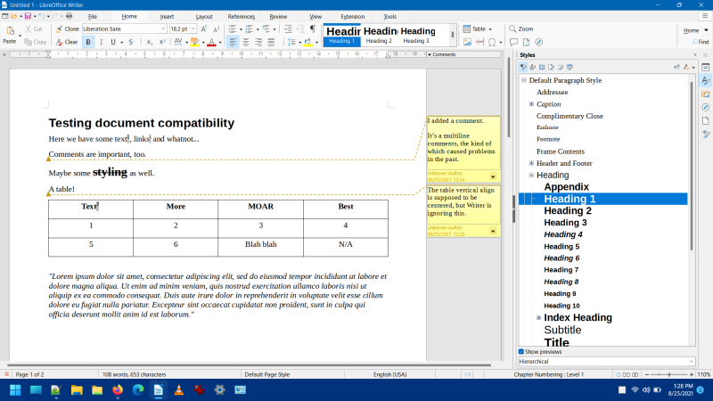This screenshot has height=401, width=713.
Task: Open Firefox from the Windows taskbar
Action: pyautogui.click(x=118, y=390)
